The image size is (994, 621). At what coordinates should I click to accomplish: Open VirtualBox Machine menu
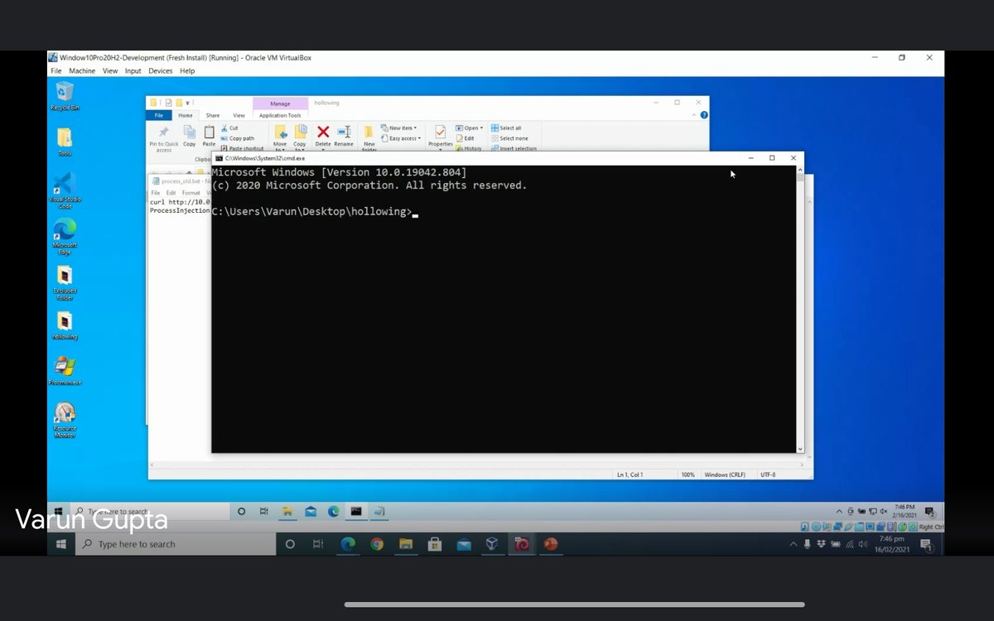82,71
